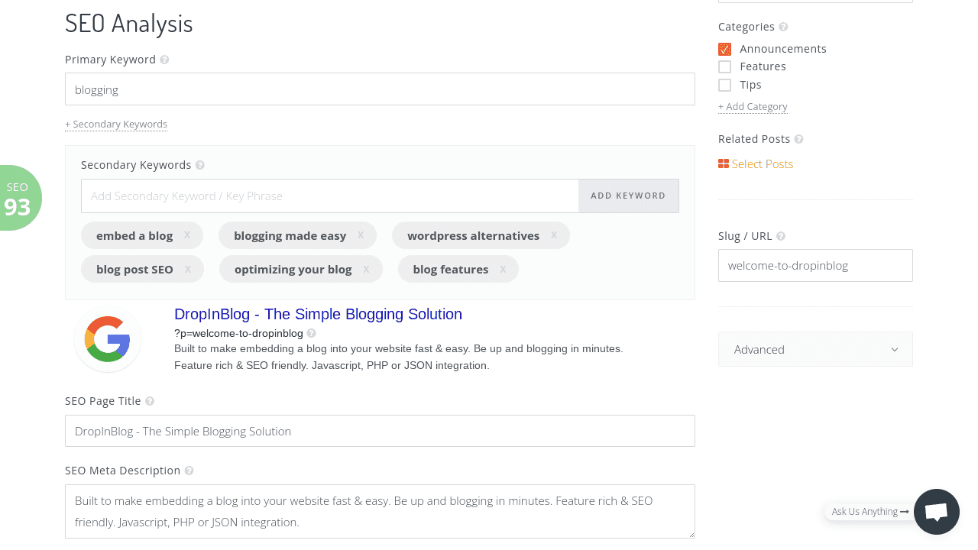Open help icon after ?p=welcome-to-dropinblog URL
This screenshot has height=550, width=978.
pyautogui.click(x=311, y=333)
